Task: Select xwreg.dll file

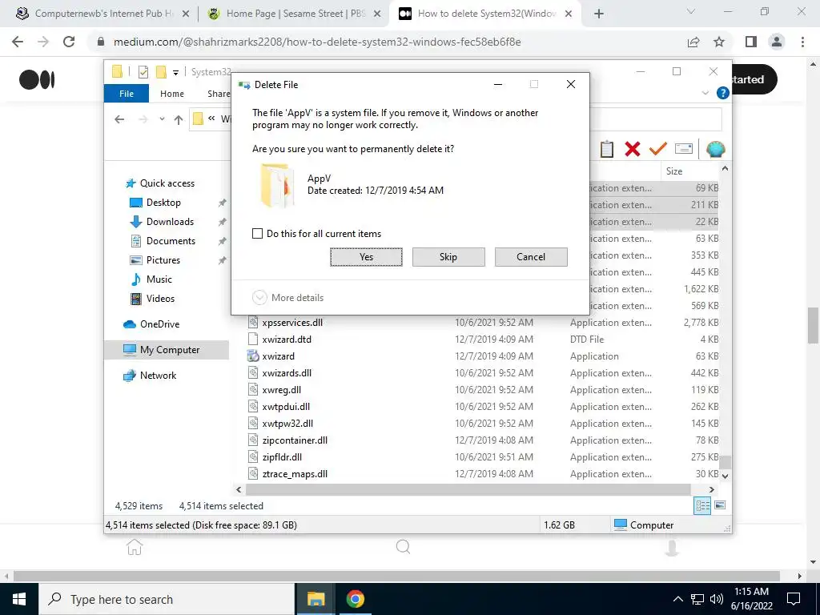Action: coord(281,390)
